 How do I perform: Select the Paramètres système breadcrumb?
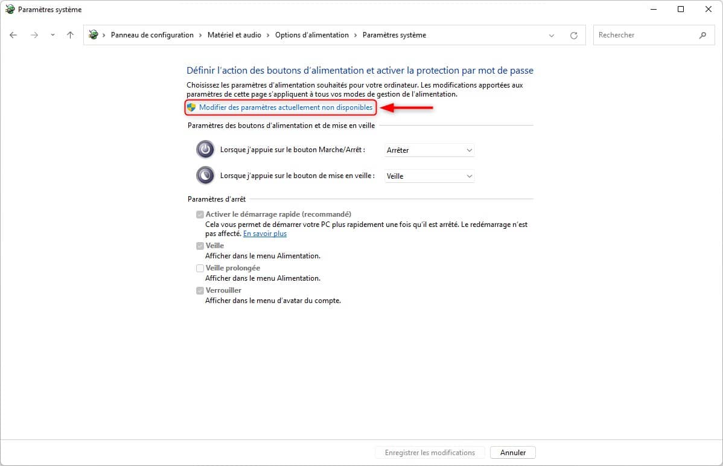[x=394, y=35]
